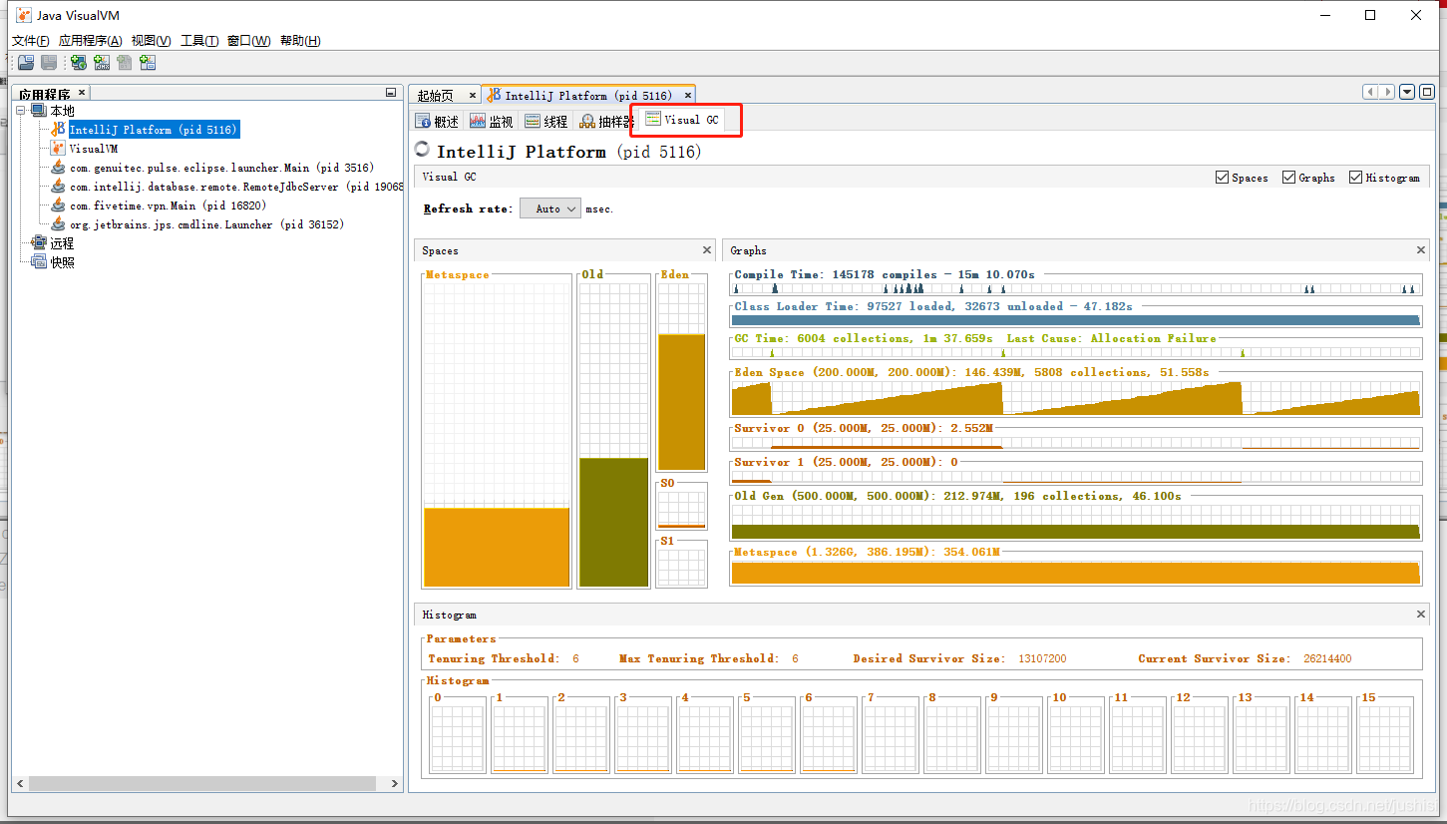Screen dimensions: 1447x824
Task: Click the 远程 remote hosts icon
Action: click(x=39, y=243)
